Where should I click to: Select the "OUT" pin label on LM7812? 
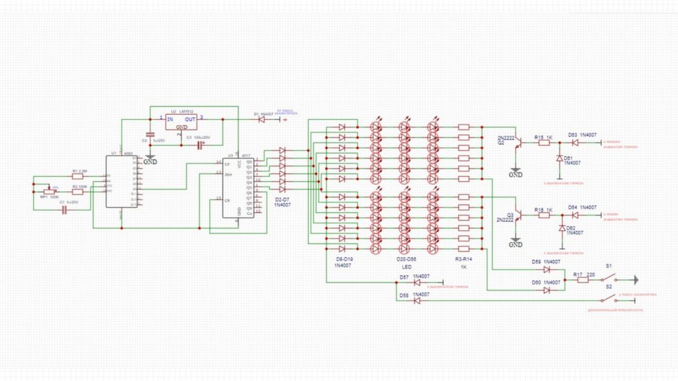(190, 119)
